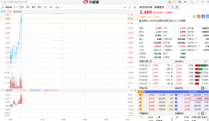Toggle the blue 分时 line legend
The width and height of the screenshot is (209, 121).
pos(3,12)
